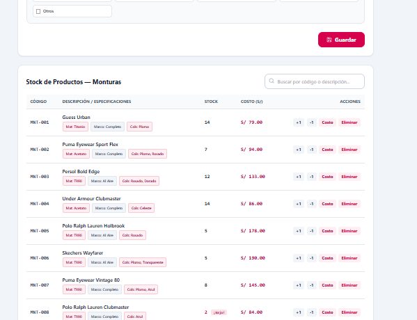Click the search magnifier icon
Screen dimensions: 417x320
point(272,81)
